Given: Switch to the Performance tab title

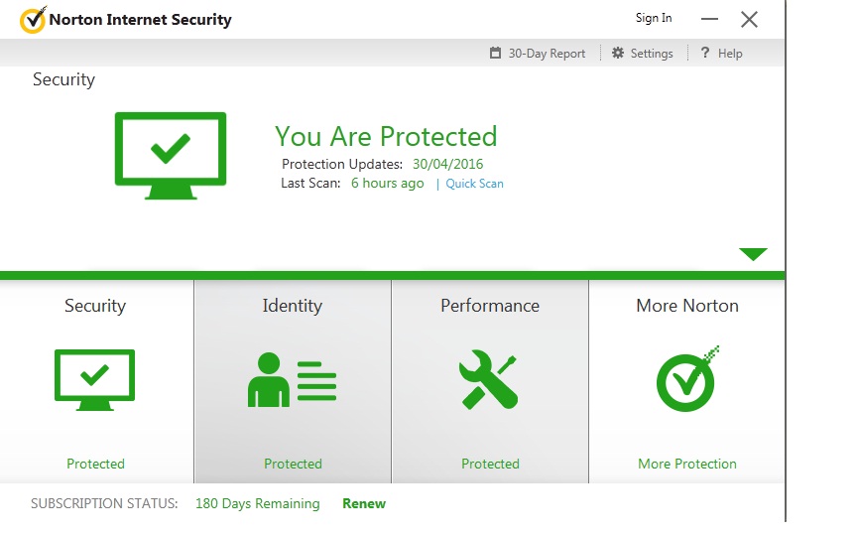Looking at the screenshot, I should (x=490, y=305).
